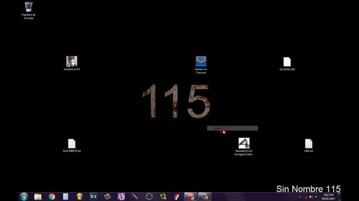
Task: Select the LIKE.txt file icon
Action: [x=309, y=145]
